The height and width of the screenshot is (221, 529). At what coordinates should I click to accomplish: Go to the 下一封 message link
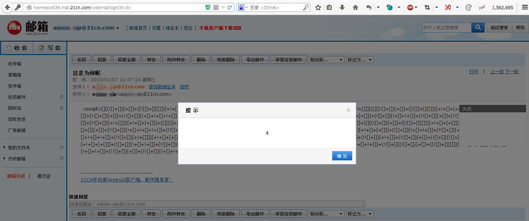point(512,72)
